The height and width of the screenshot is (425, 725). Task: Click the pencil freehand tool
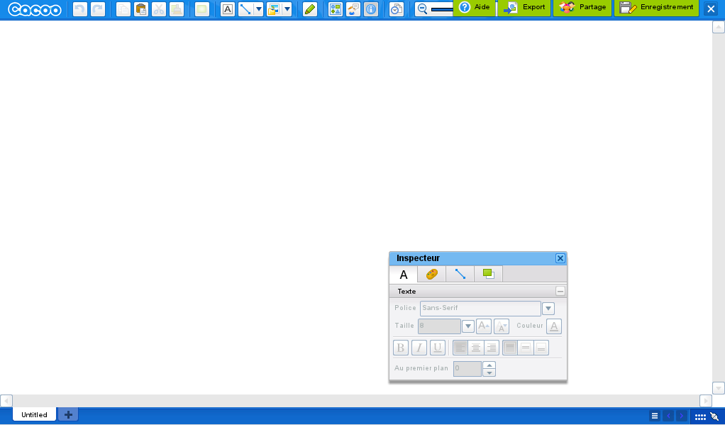coord(309,9)
